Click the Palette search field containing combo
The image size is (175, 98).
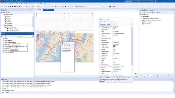(25, 36)
